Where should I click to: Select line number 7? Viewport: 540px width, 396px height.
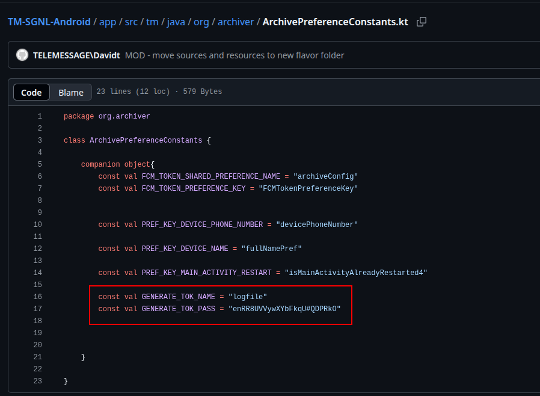[x=40, y=188]
